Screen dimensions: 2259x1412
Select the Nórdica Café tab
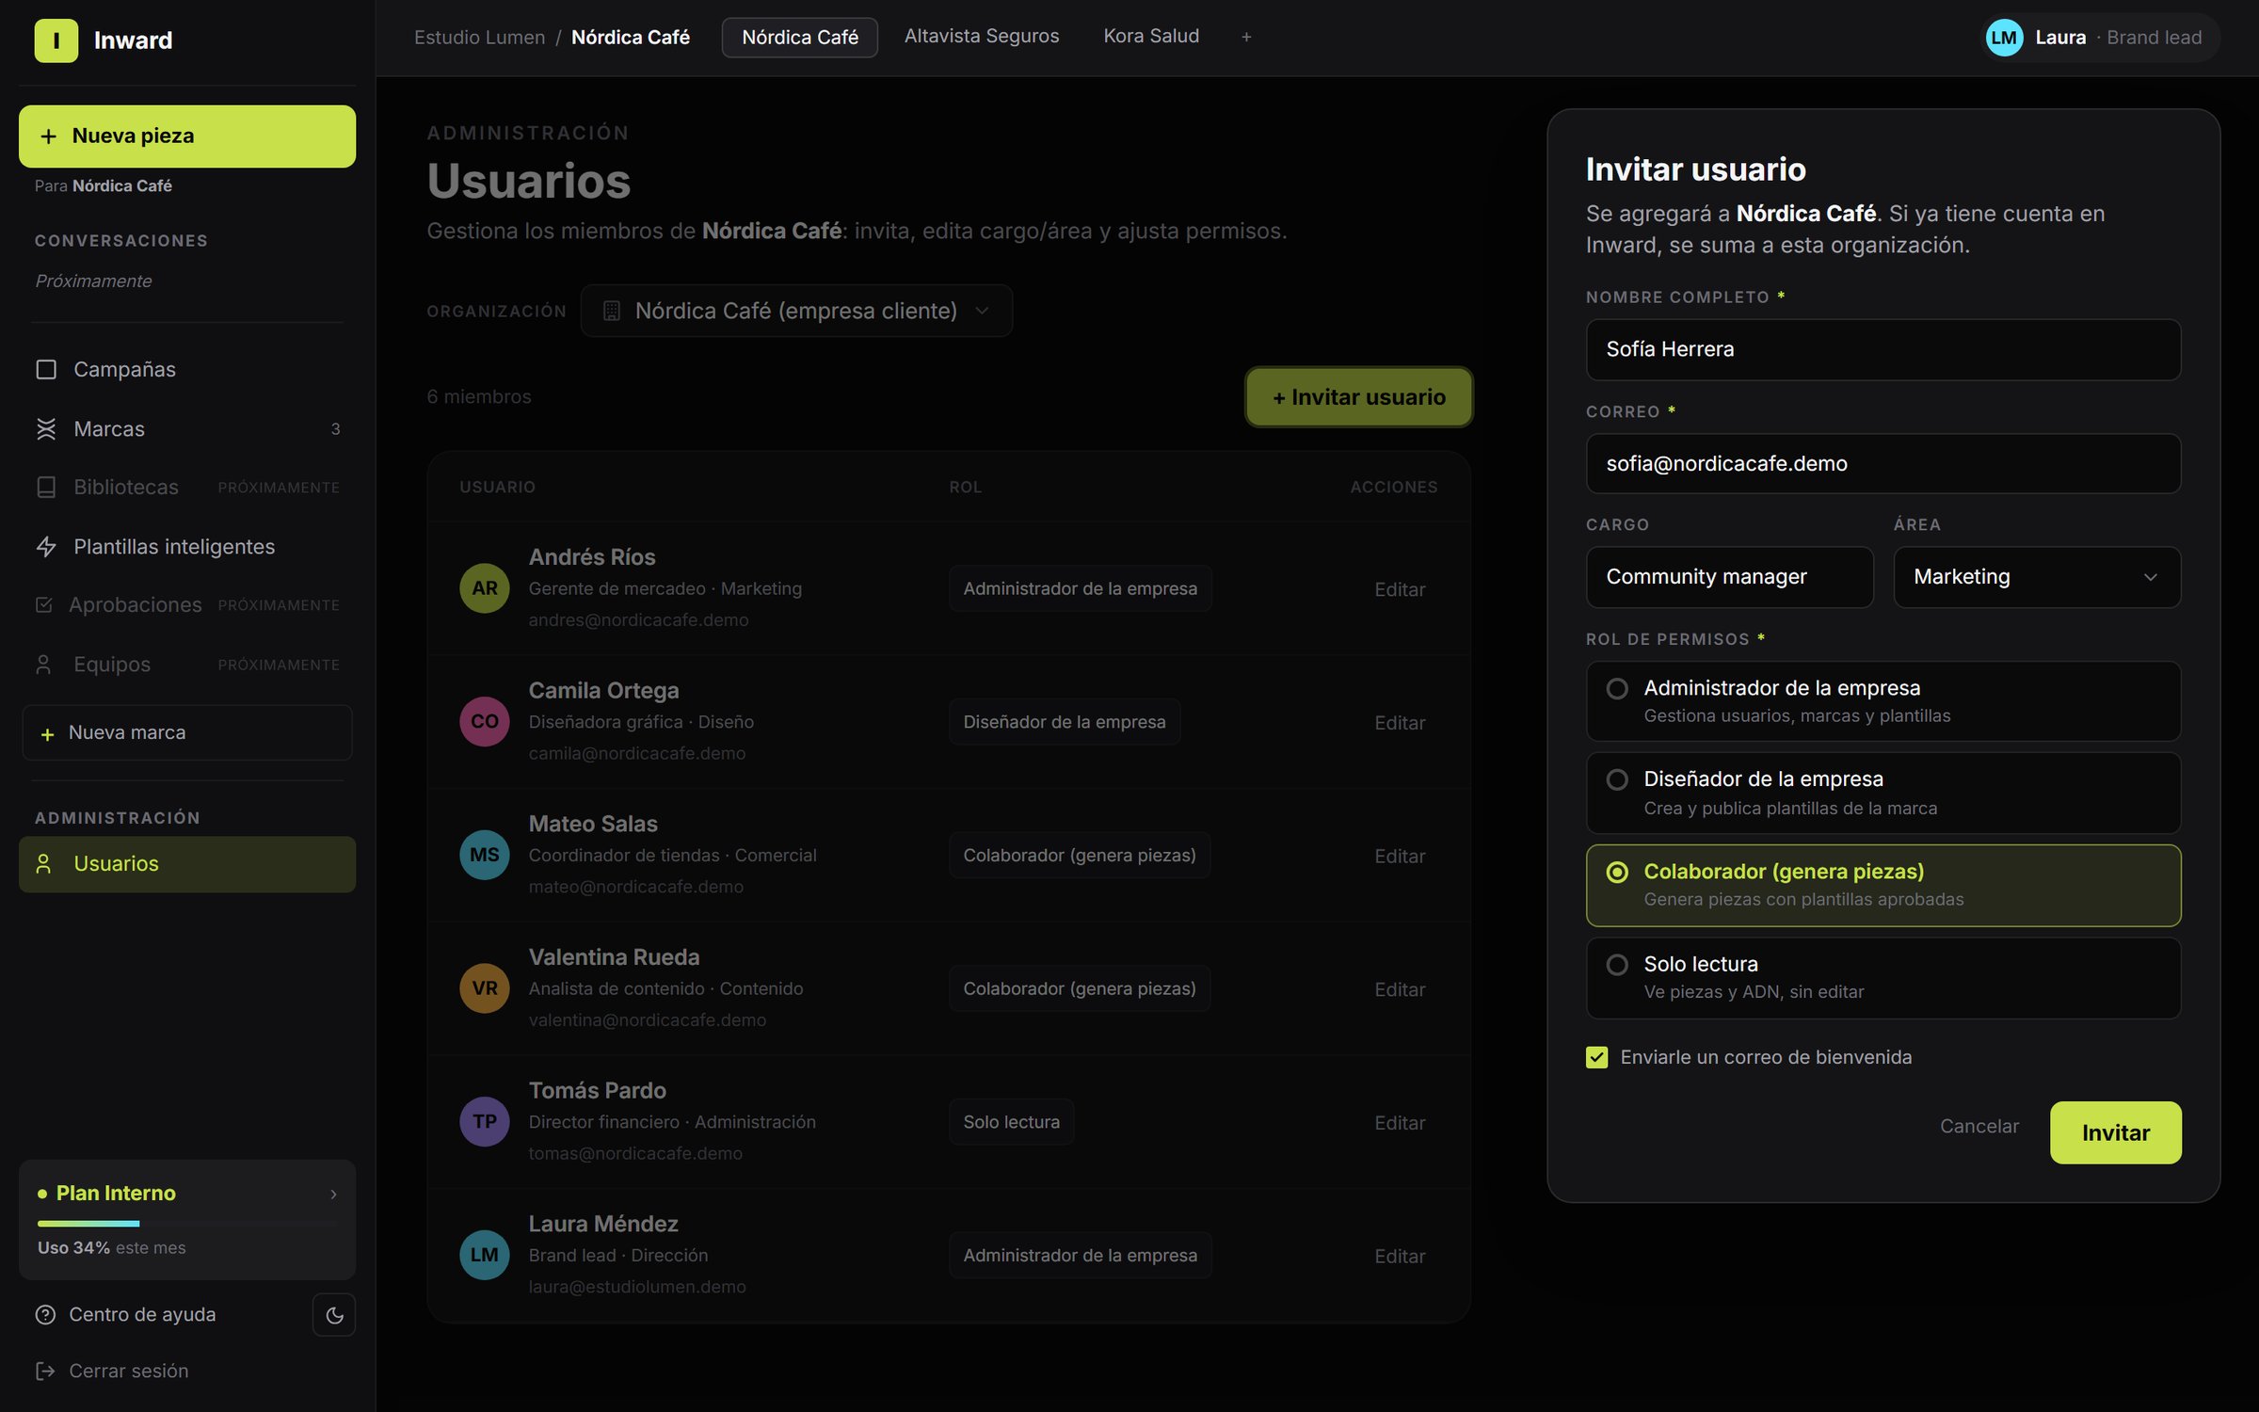click(x=800, y=38)
